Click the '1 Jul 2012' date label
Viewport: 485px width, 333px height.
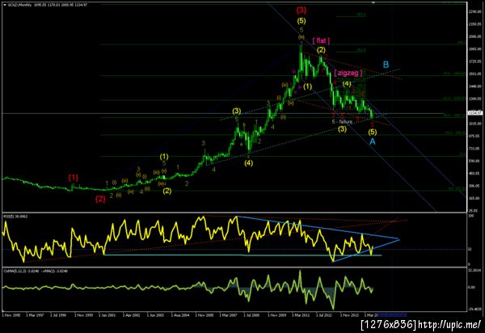(x=325, y=315)
